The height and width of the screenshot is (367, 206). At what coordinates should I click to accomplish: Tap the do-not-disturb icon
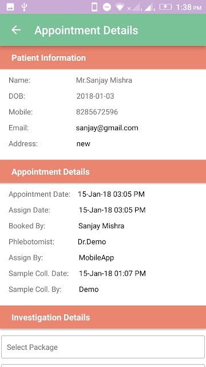[107, 7]
